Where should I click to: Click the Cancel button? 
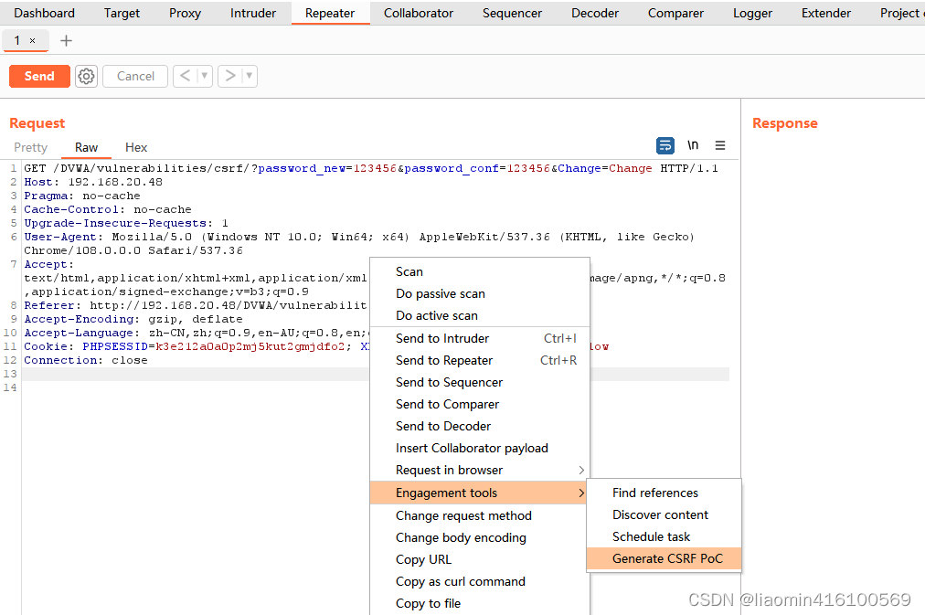tap(135, 76)
